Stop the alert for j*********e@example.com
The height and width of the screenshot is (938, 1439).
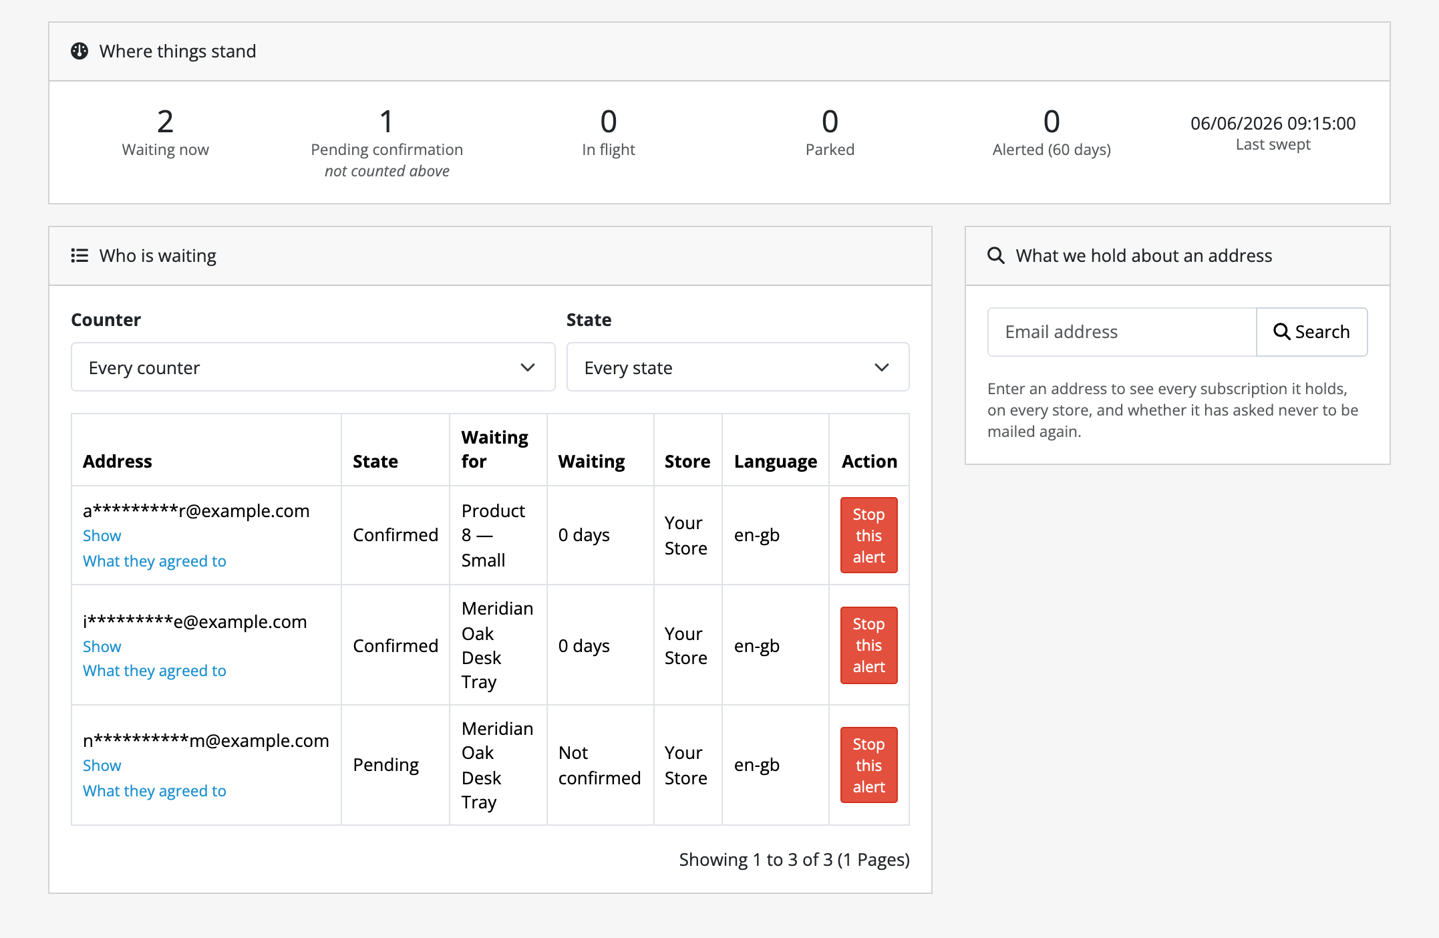pyautogui.click(x=868, y=645)
